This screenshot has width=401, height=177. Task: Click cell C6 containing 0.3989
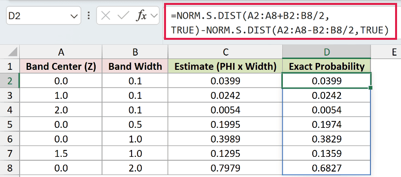[x=225, y=139]
